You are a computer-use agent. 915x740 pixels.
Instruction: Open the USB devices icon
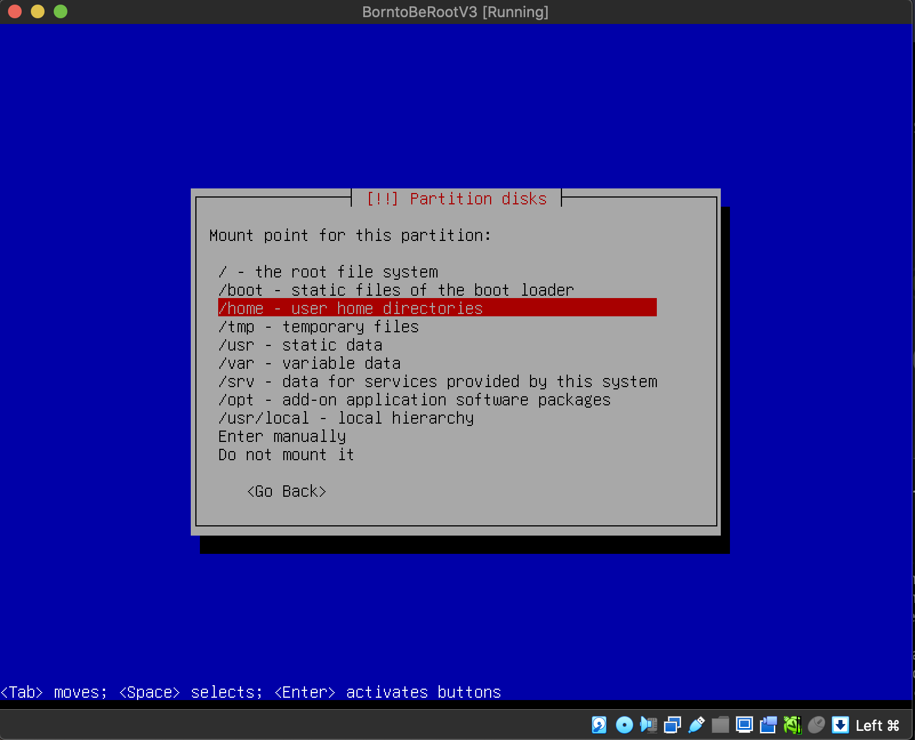[x=696, y=725]
